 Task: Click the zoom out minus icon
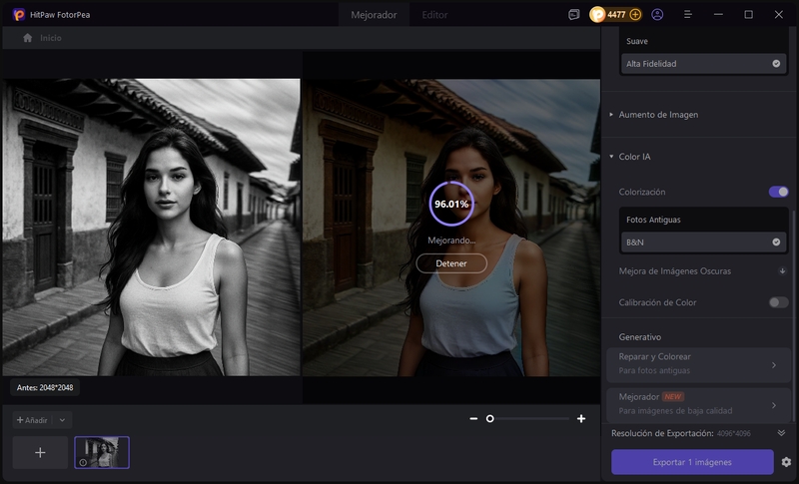point(473,419)
